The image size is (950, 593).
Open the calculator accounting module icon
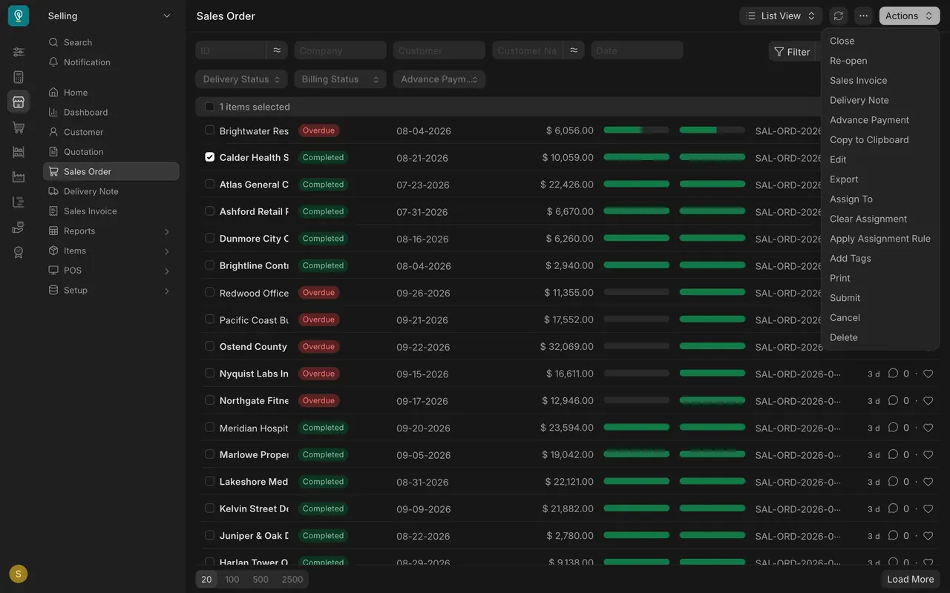tap(19, 77)
